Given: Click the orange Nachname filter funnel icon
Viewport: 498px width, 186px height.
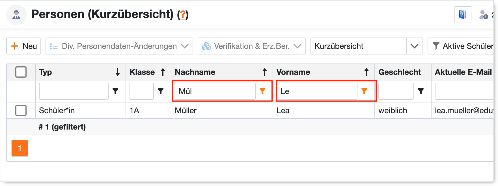Looking at the screenshot, I should 262,91.
